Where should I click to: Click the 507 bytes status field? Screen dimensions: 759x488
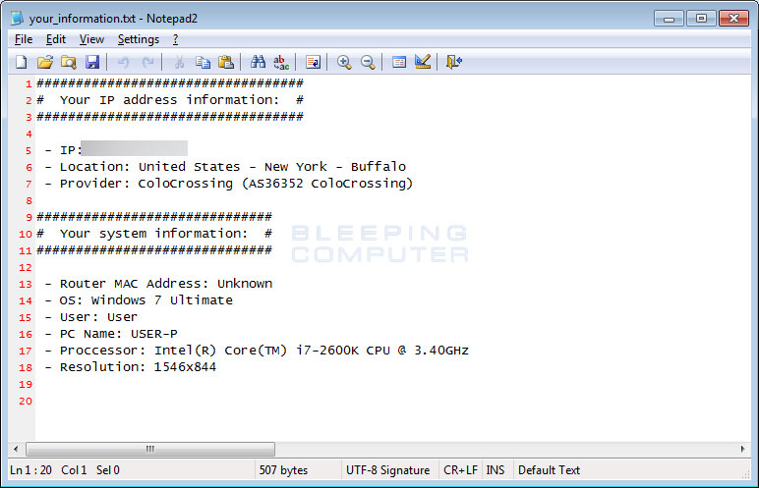[x=283, y=470]
